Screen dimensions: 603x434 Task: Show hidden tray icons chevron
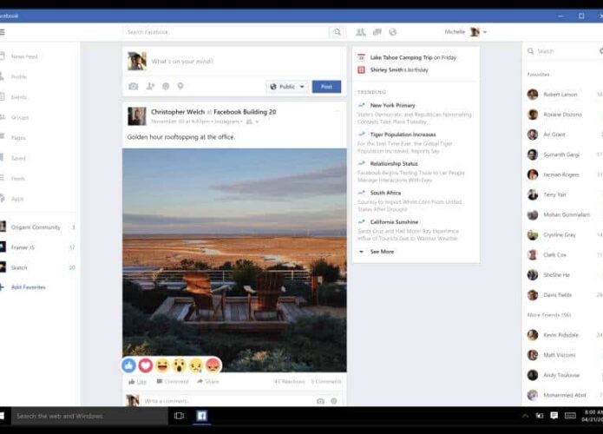click(x=525, y=416)
